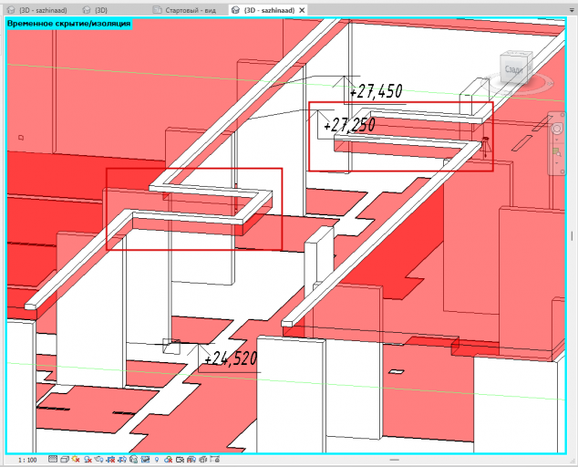Toggle Show Crop Region icon
The image size is (578, 467).
tap(122, 460)
